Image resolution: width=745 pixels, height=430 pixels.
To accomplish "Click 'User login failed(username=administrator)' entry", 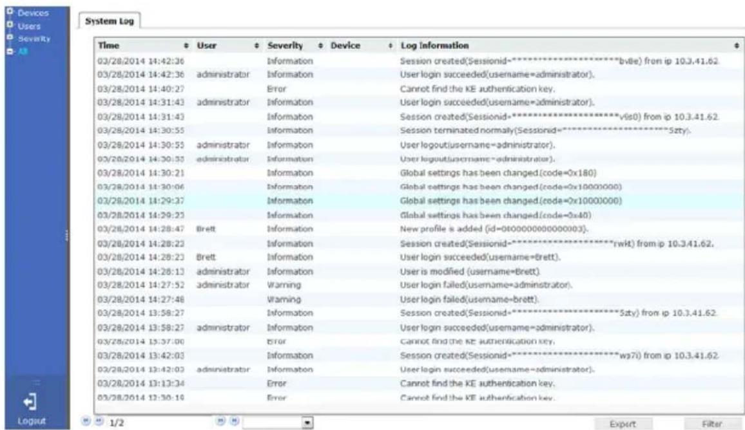I will coord(486,285).
